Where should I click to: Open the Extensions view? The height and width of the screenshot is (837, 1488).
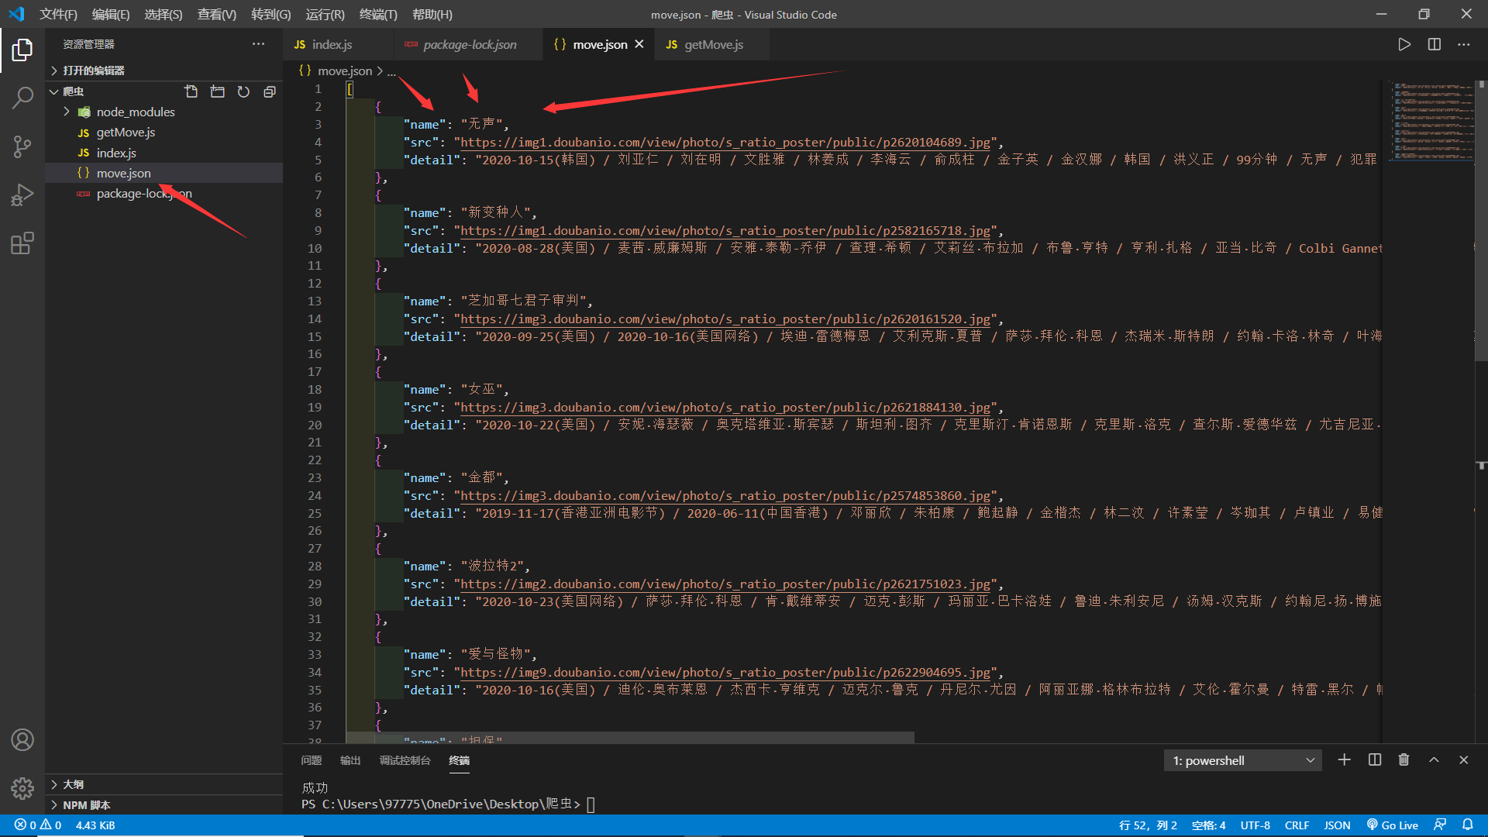22,243
